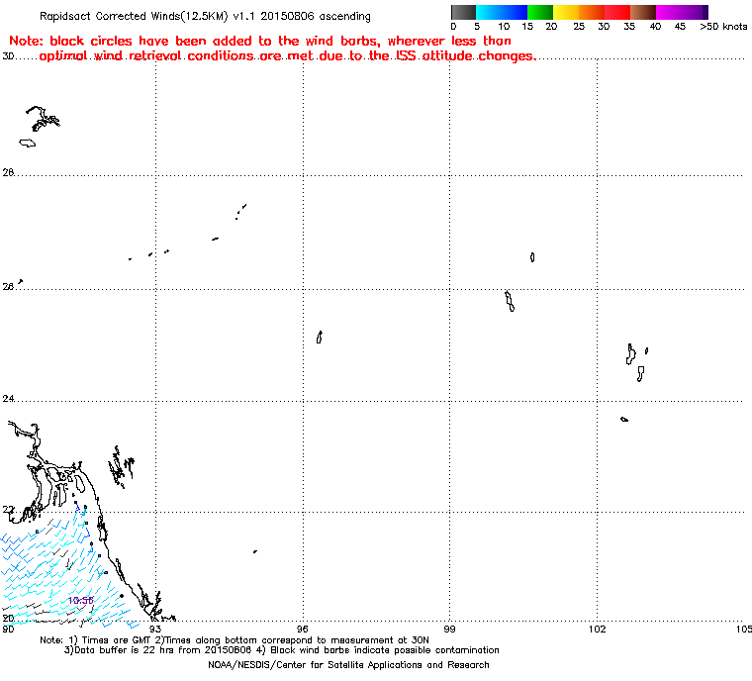
Task: Click the longitude label 96
Action: pos(303,629)
